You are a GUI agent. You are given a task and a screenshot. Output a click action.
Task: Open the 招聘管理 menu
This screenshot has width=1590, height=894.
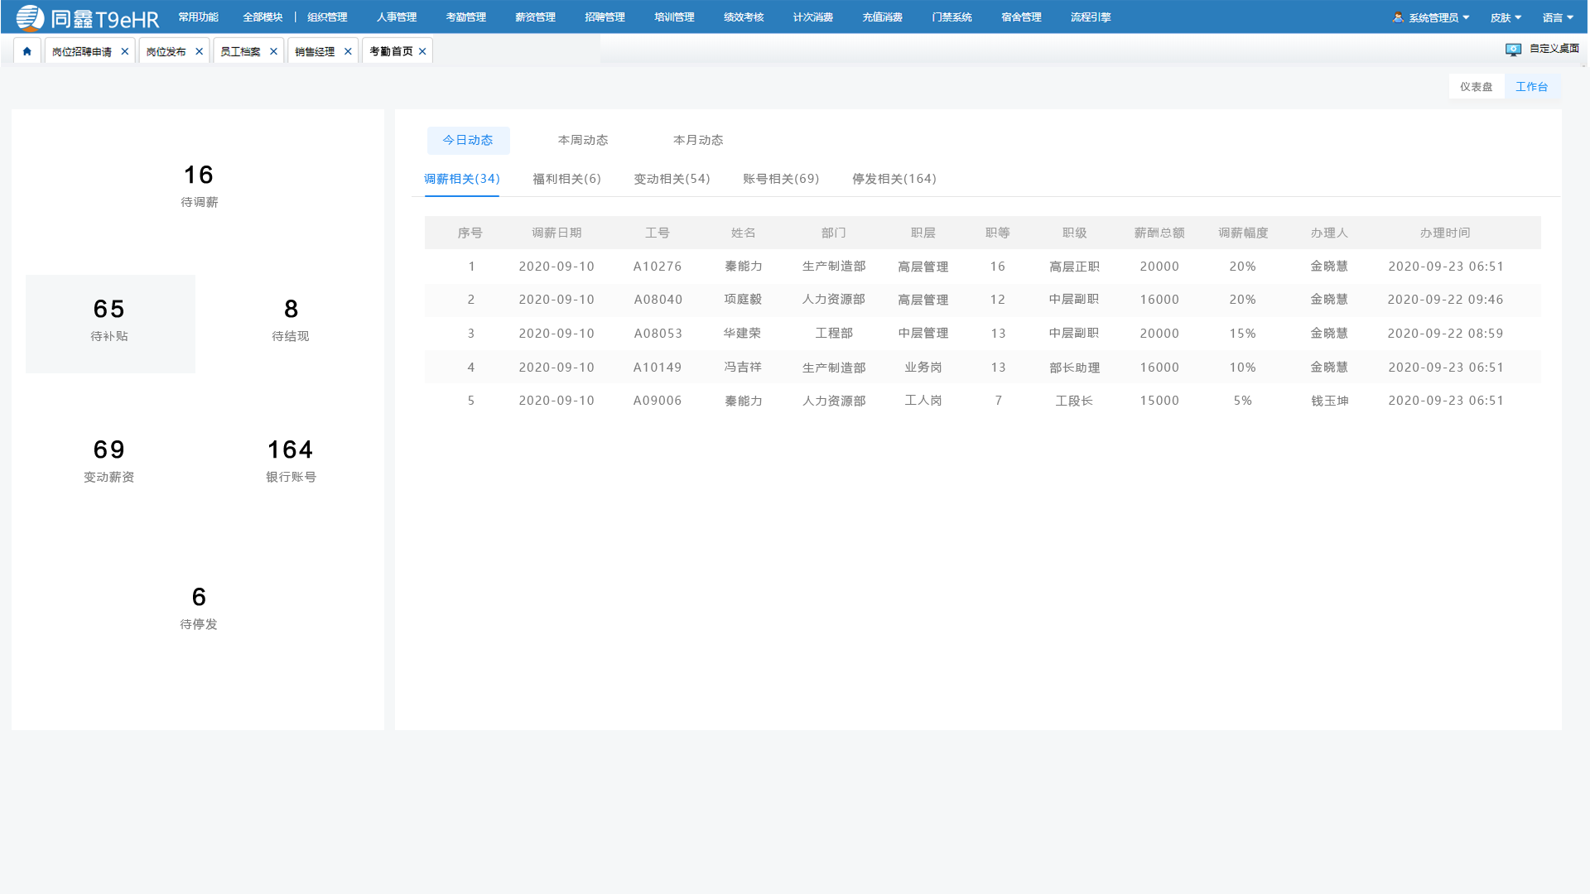pyautogui.click(x=605, y=17)
